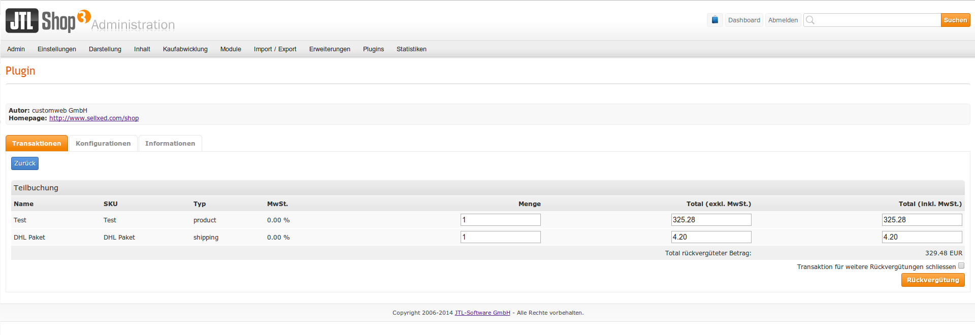975x335 pixels.
Task: Switch to the Konfigurationen tab
Action: click(103, 144)
